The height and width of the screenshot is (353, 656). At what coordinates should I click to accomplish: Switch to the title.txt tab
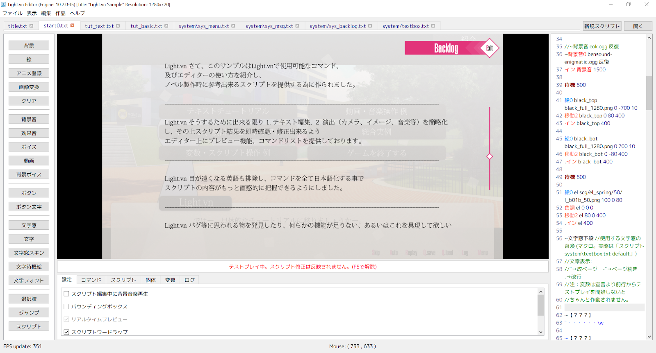[18, 26]
